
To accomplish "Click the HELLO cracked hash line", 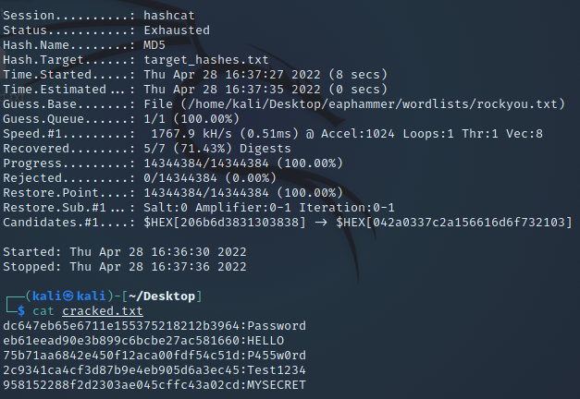I will pos(143,341).
